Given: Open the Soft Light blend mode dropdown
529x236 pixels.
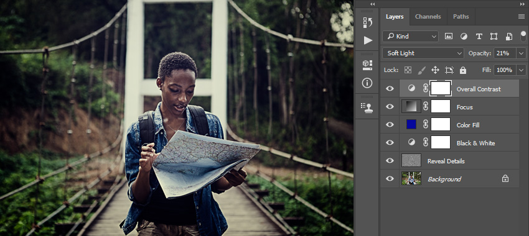Looking at the screenshot, I should point(423,53).
